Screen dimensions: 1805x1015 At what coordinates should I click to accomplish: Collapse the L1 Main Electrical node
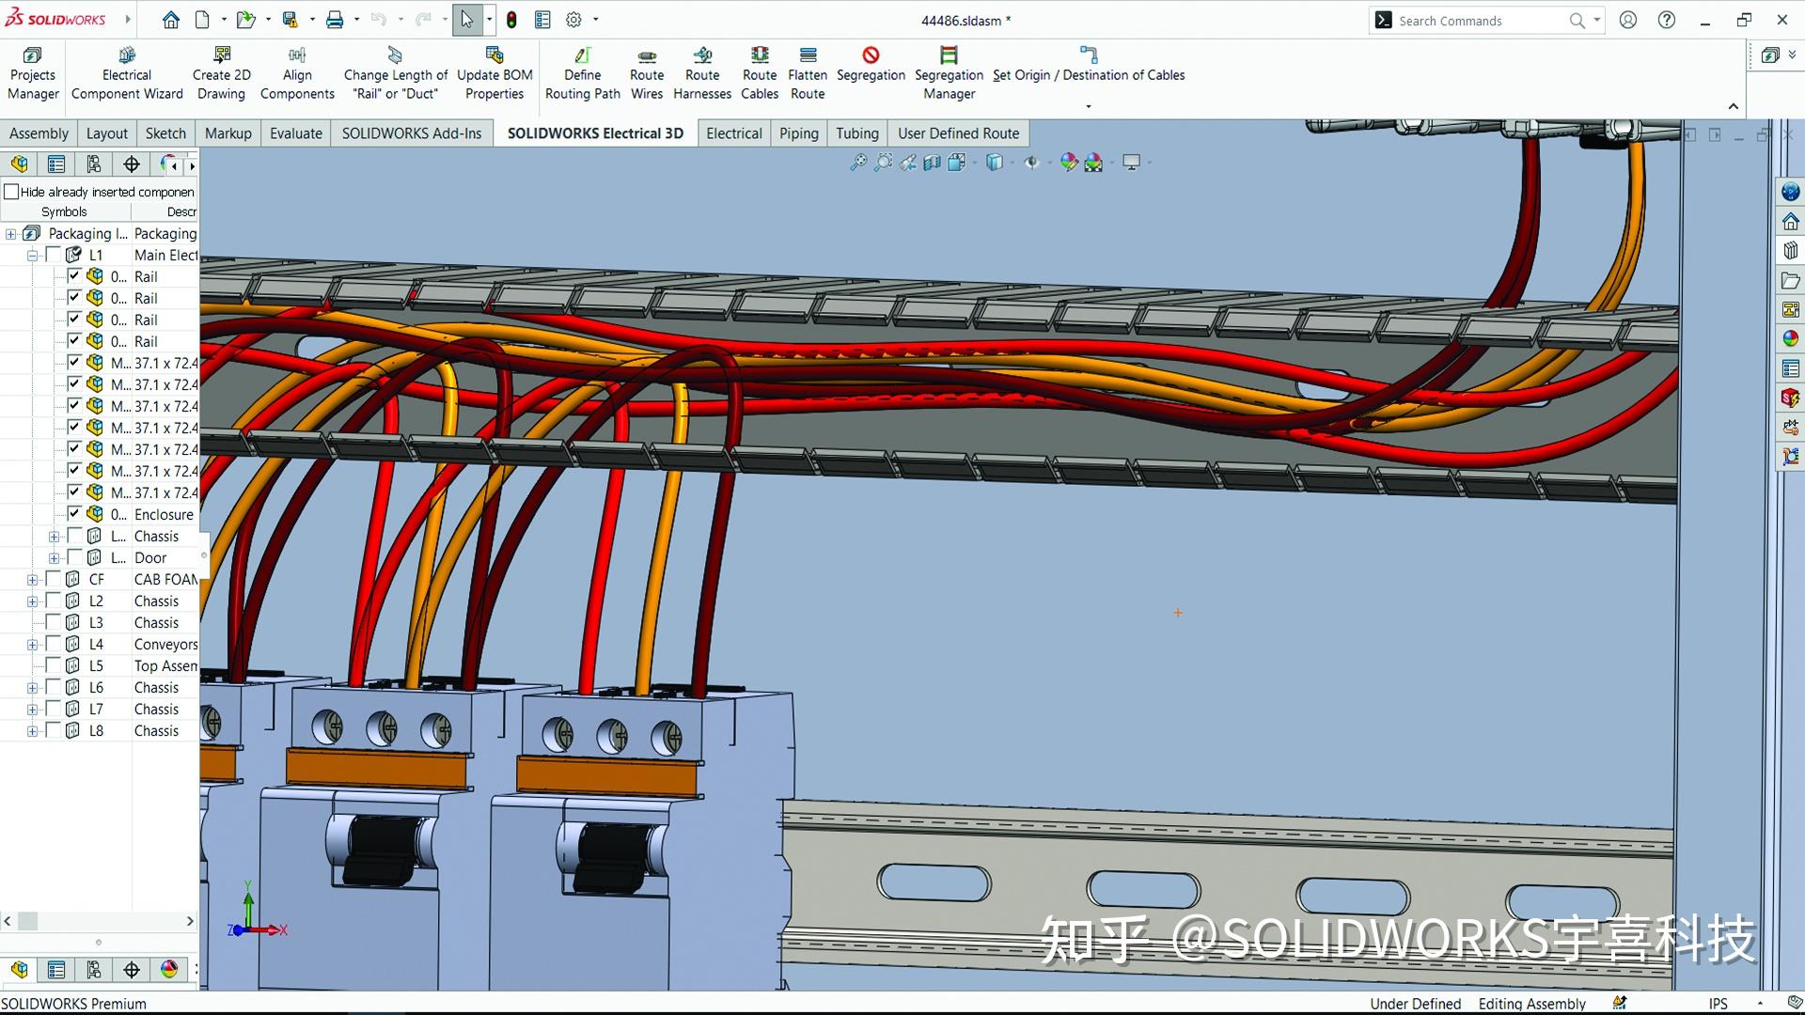point(33,254)
